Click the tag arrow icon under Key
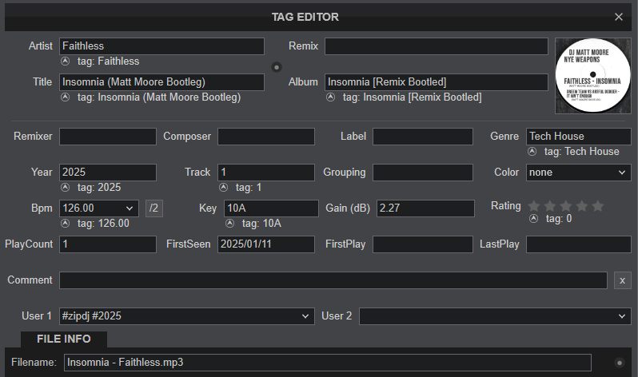The width and height of the screenshot is (638, 377). 230,224
